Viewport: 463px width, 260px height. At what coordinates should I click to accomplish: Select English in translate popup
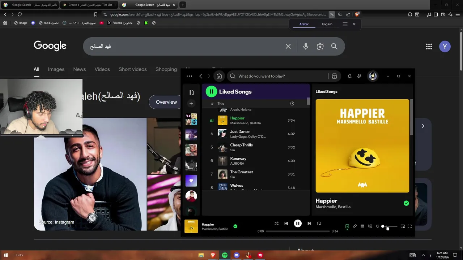[x=327, y=24]
